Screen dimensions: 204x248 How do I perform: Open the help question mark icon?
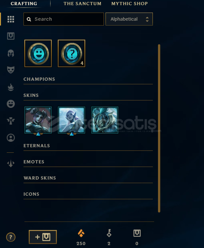point(11,237)
